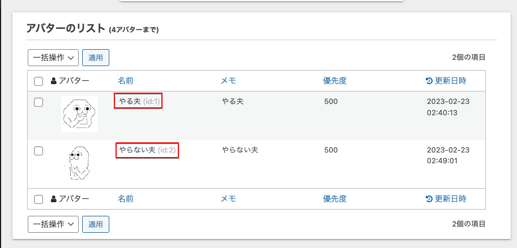Viewport: 517px width, 248px height.
Task: Open the やる夫 avatar thumbnail
Action: pos(79,114)
